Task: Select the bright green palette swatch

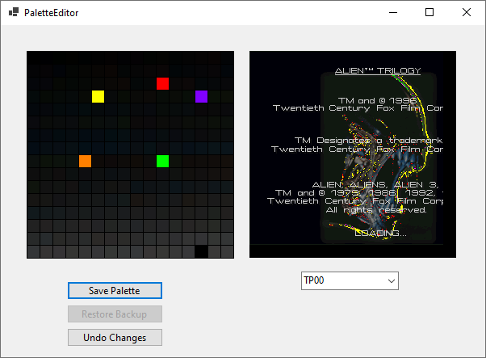Action: pyautogui.click(x=163, y=162)
